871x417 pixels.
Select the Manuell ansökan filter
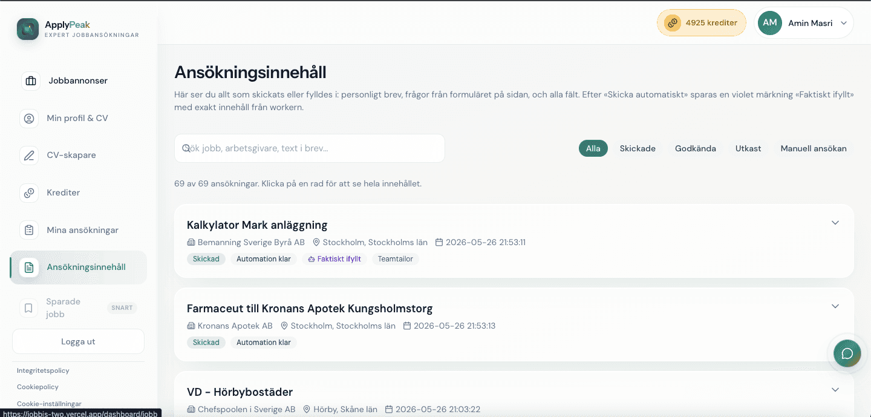814,148
